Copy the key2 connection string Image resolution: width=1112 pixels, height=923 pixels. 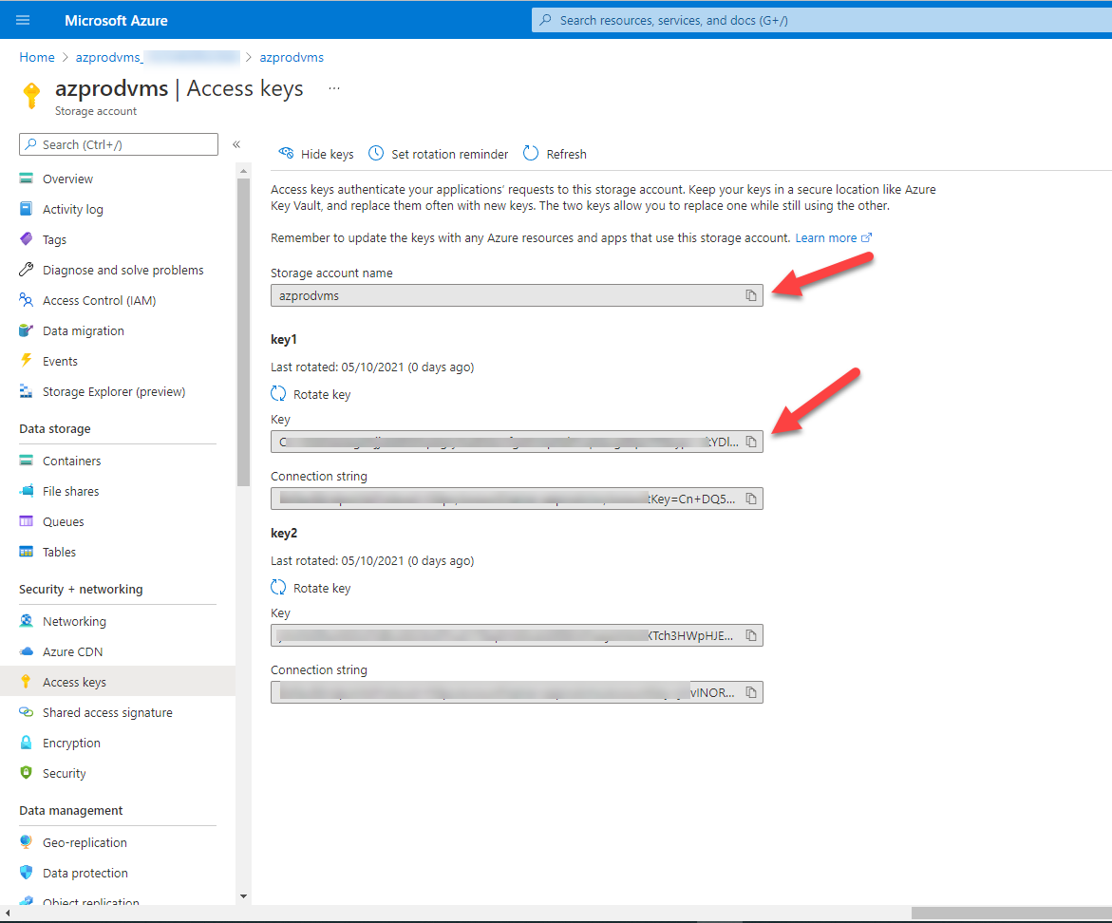point(751,692)
